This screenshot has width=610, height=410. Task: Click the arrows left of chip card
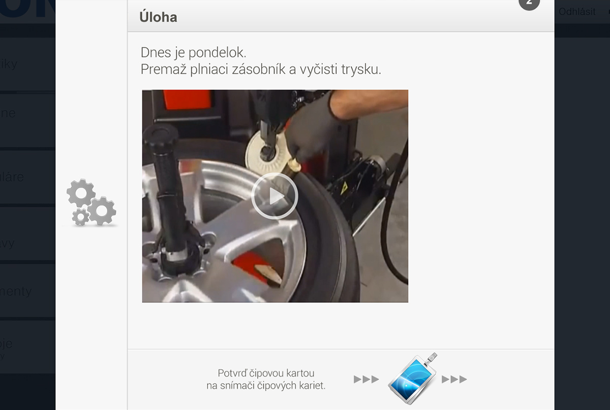click(367, 379)
